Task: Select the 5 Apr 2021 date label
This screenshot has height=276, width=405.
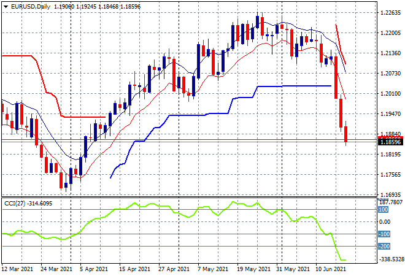Action: click(94, 269)
